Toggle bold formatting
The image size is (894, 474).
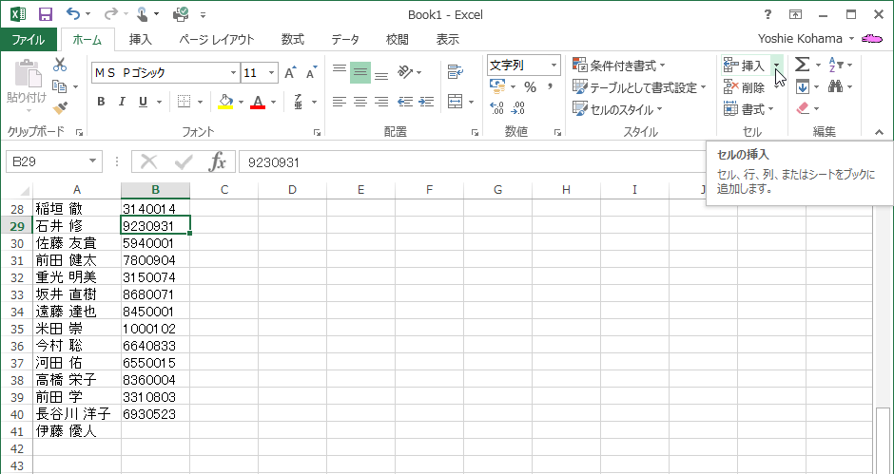click(x=101, y=102)
